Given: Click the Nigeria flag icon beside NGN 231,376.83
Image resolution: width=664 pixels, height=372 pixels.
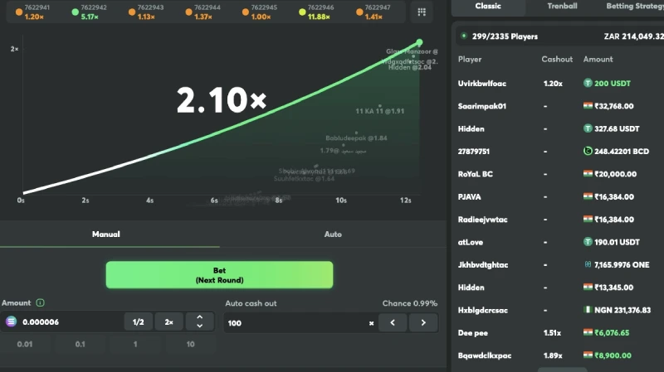Looking at the screenshot, I should click(x=588, y=310).
